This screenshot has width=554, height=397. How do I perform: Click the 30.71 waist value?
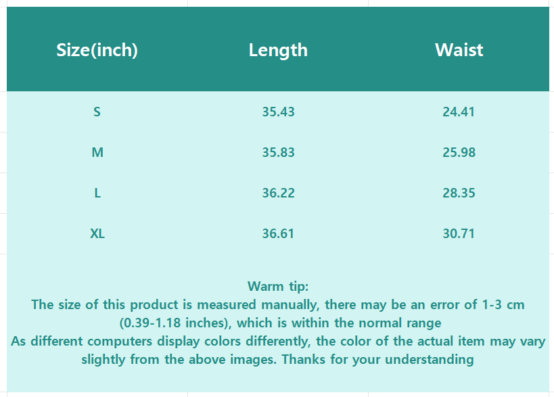[459, 233]
